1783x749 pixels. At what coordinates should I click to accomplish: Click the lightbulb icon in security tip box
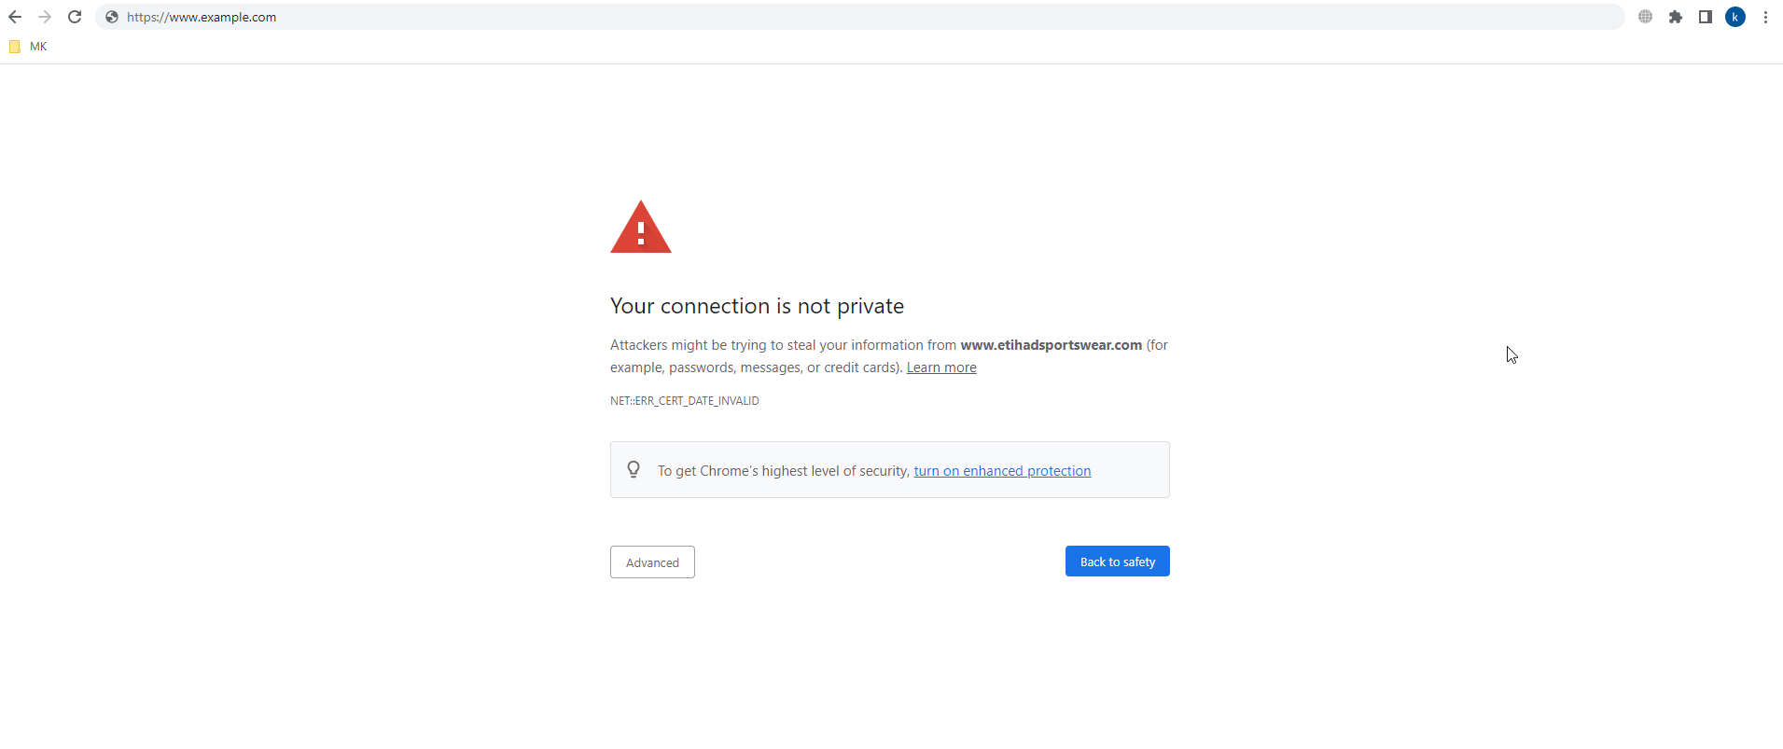point(634,469)
